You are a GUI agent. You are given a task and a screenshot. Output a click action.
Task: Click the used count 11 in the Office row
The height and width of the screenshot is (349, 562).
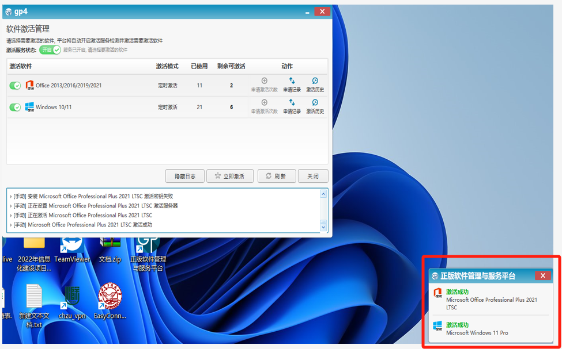click(199, 86)
